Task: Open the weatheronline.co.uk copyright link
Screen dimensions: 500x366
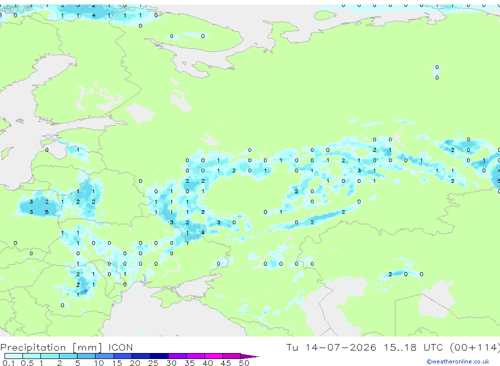Action: pos(458,362)
